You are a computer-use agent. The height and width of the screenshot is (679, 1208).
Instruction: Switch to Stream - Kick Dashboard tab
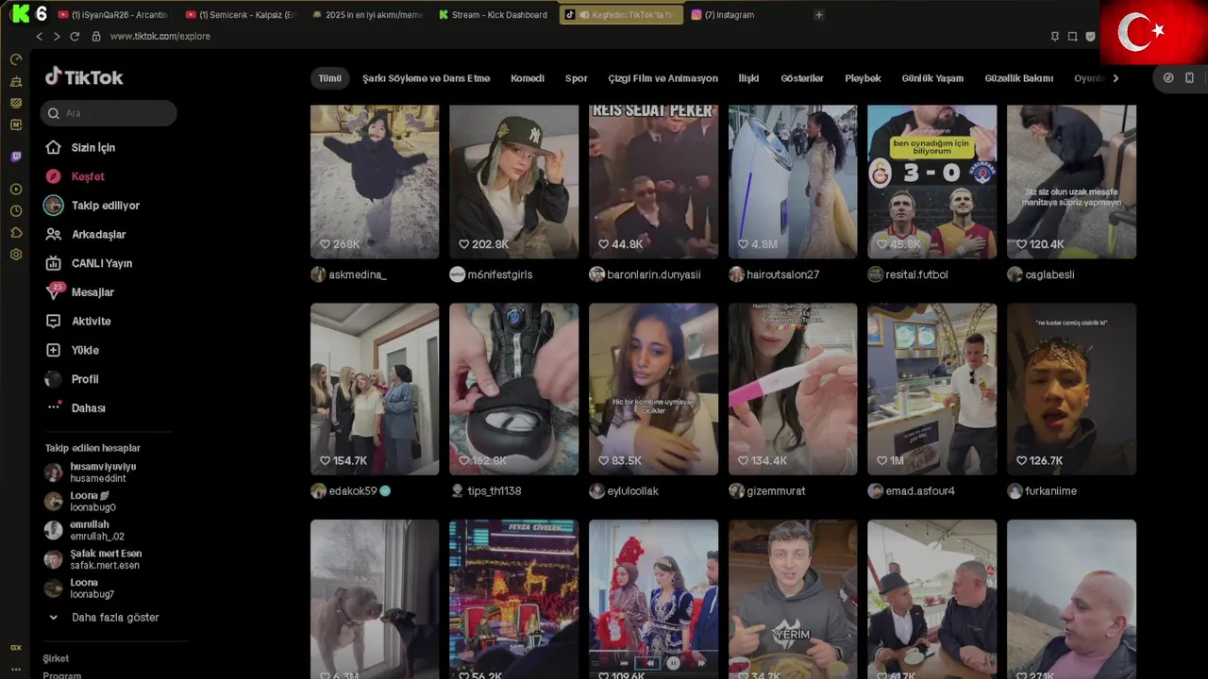[494, 15]
